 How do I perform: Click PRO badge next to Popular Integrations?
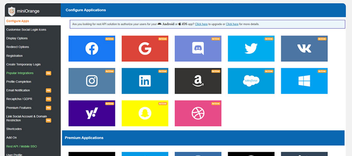[x=48, y=73]
